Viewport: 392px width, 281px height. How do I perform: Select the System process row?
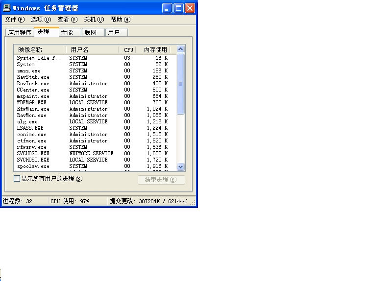point(95,65)
